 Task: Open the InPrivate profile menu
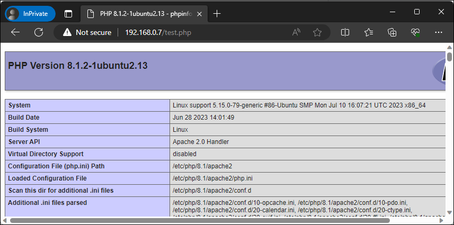(x=30, y=13)
